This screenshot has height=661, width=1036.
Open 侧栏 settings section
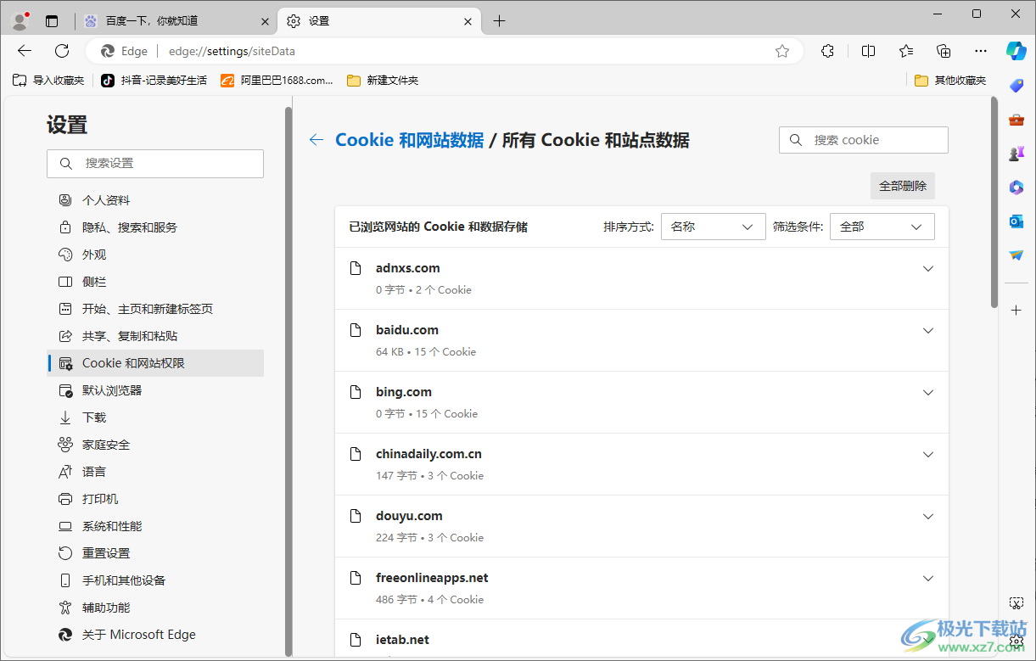(x=155, y=282)
